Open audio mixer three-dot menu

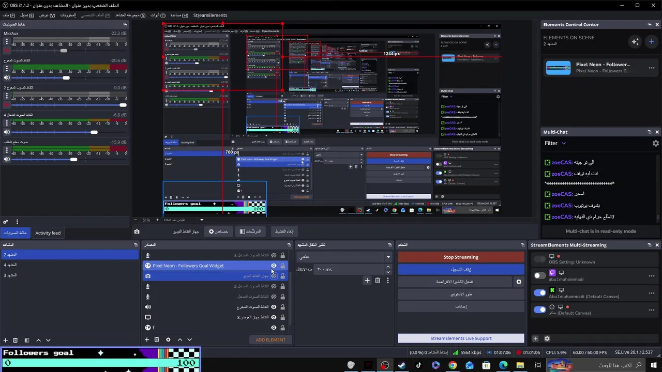pos(17,222)
